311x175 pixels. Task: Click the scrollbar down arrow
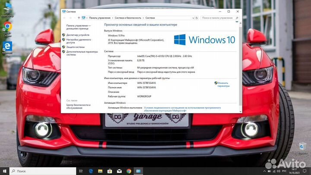pyautogui.click(x=241, y=111)
